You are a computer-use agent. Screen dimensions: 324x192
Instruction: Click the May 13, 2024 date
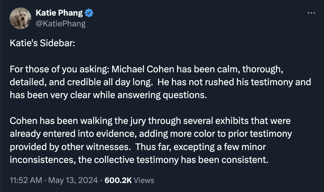[x=73, y=180]
